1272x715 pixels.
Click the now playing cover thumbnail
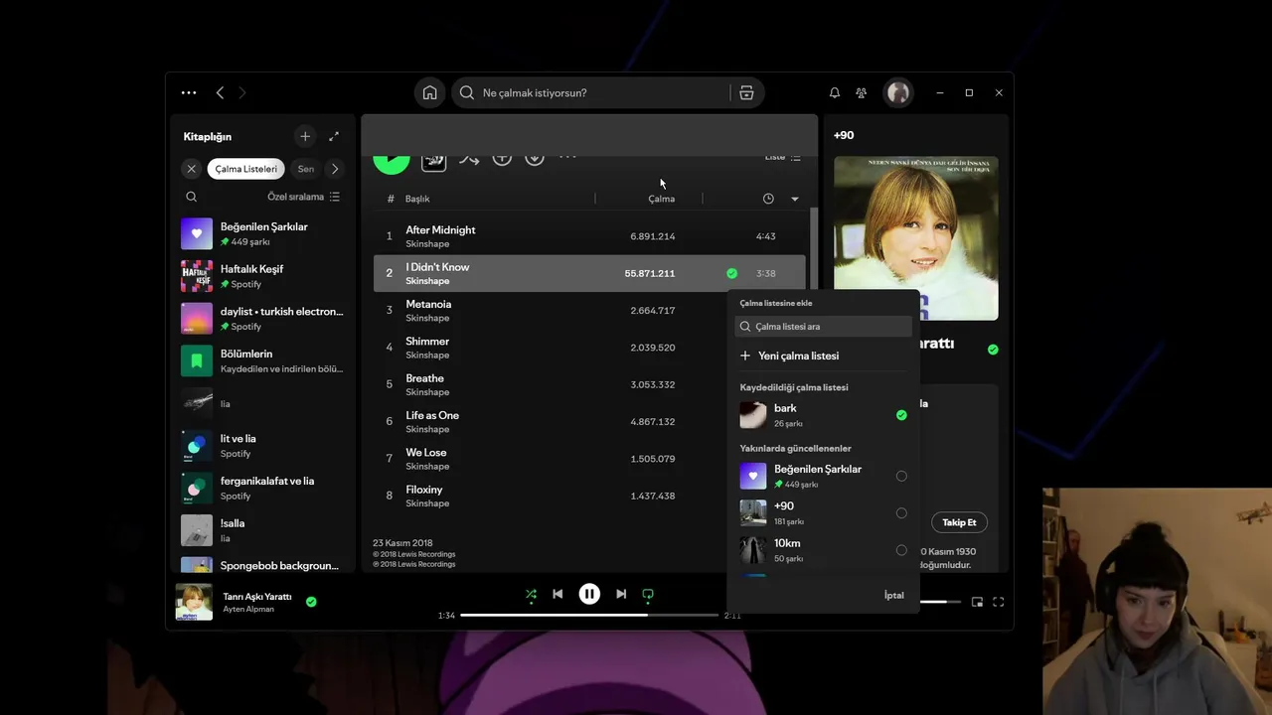point(194,602)
